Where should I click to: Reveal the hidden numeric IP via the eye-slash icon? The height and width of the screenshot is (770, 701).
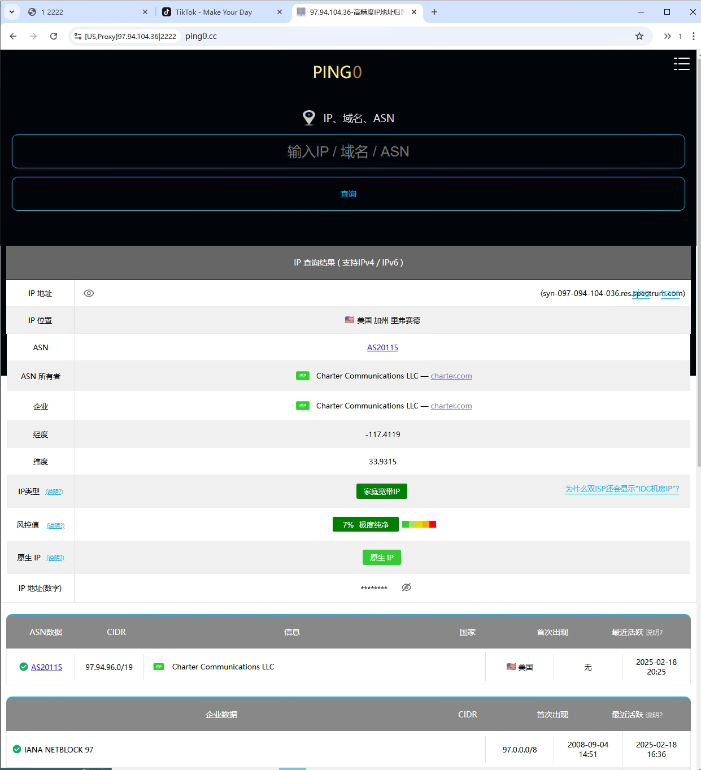click(x=406, y=587)
